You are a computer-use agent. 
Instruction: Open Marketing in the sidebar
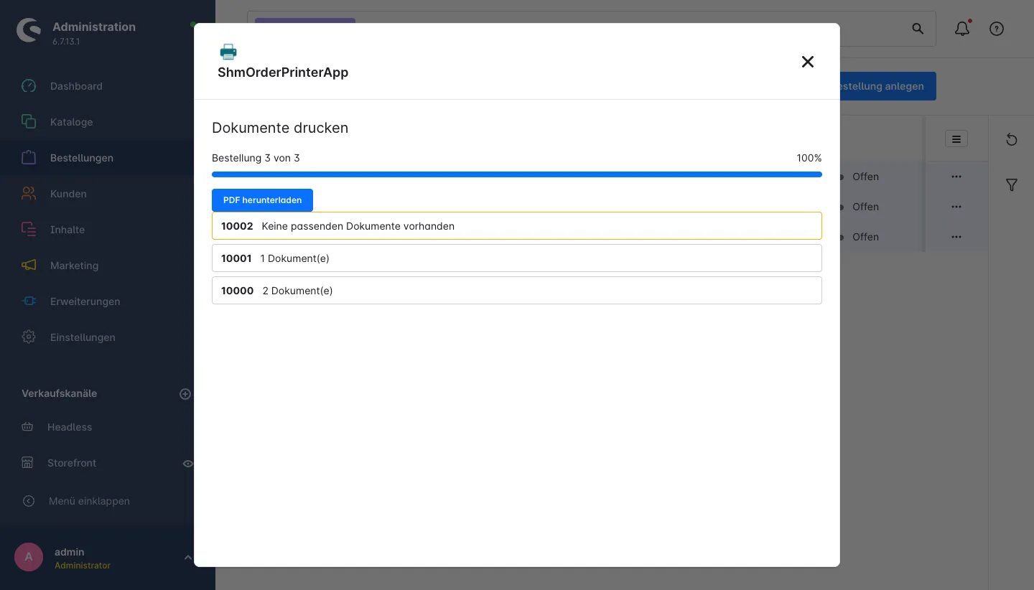(x=74, y=266)
